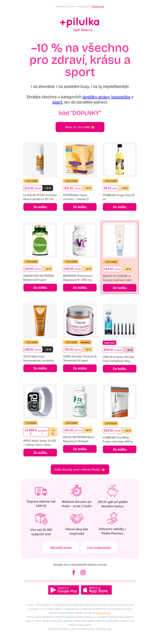Click the Apple Watch Series 10 image
Image resolution: width=160 pixels, height=639 pixels.
pyautogui.click(x=40, y=401)
